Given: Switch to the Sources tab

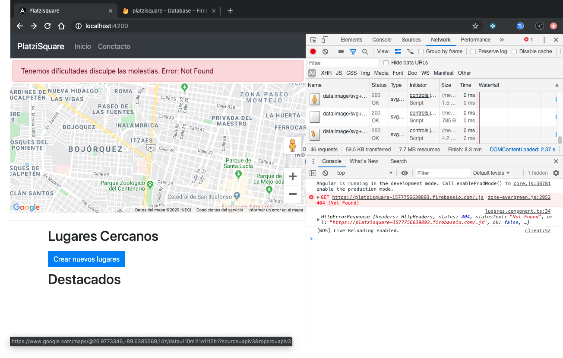Looking at the screenshot, I should 411,40.
